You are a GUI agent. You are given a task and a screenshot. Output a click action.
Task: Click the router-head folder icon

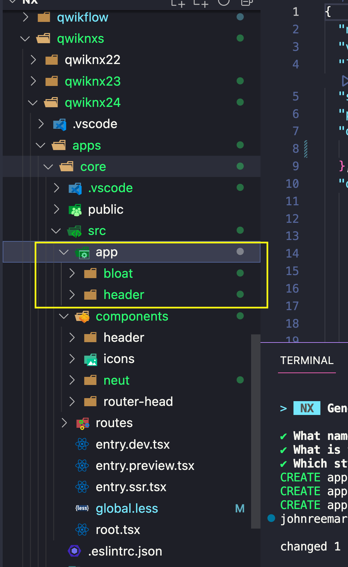point(90,401)
